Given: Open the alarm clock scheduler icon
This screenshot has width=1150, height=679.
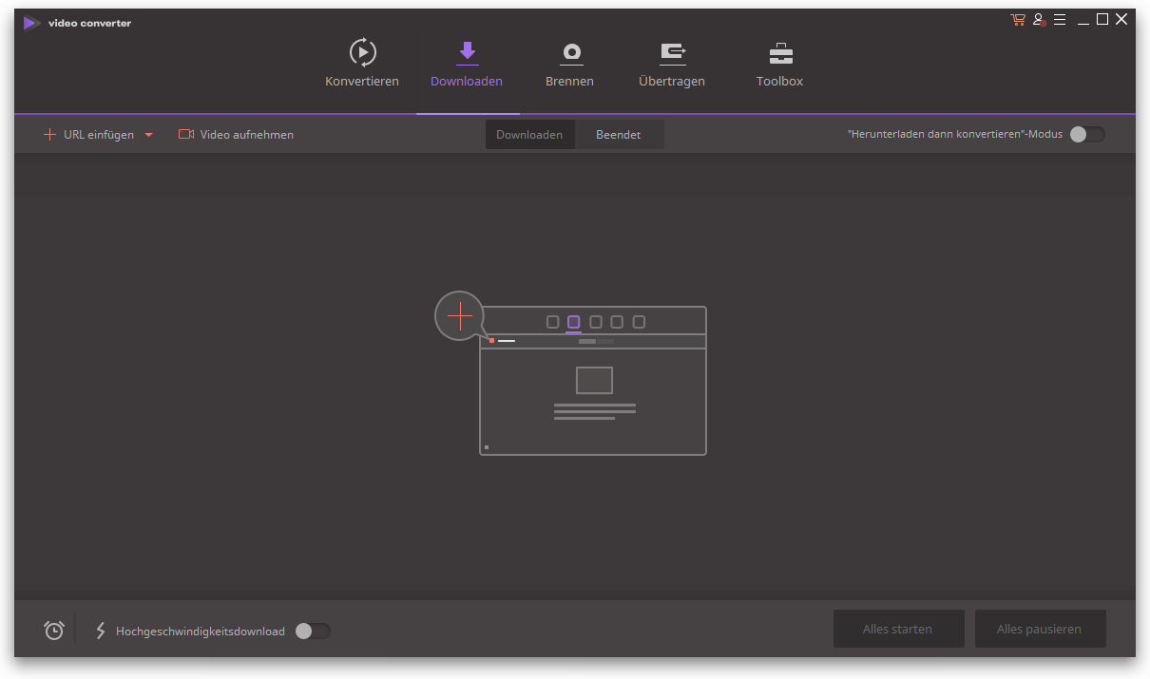Looking at the screenshot, I should point(54,631).
